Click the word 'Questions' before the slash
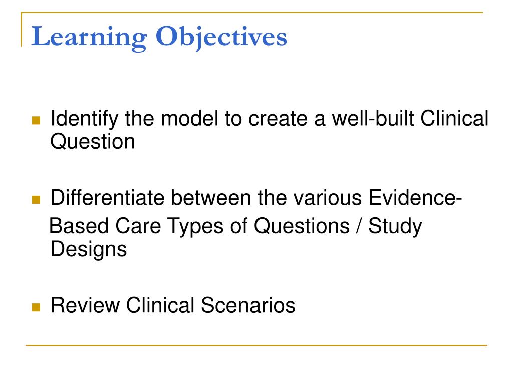 point(302,226)
